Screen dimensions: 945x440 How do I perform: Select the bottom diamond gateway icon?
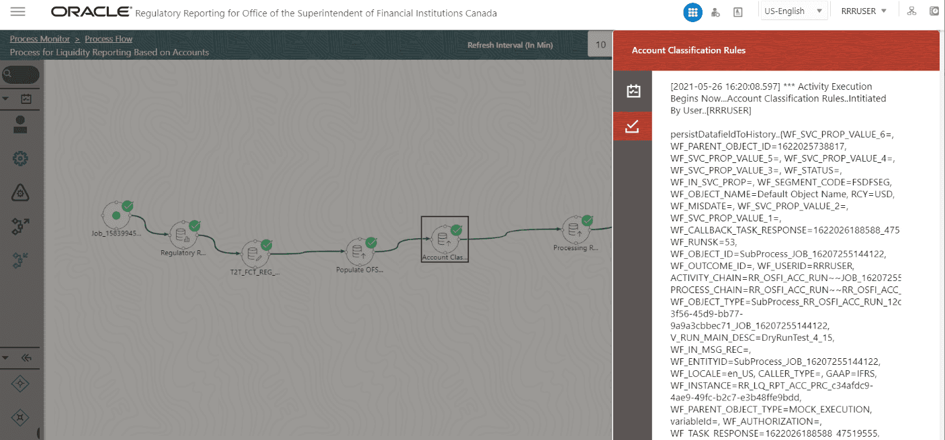pos(20,417)
